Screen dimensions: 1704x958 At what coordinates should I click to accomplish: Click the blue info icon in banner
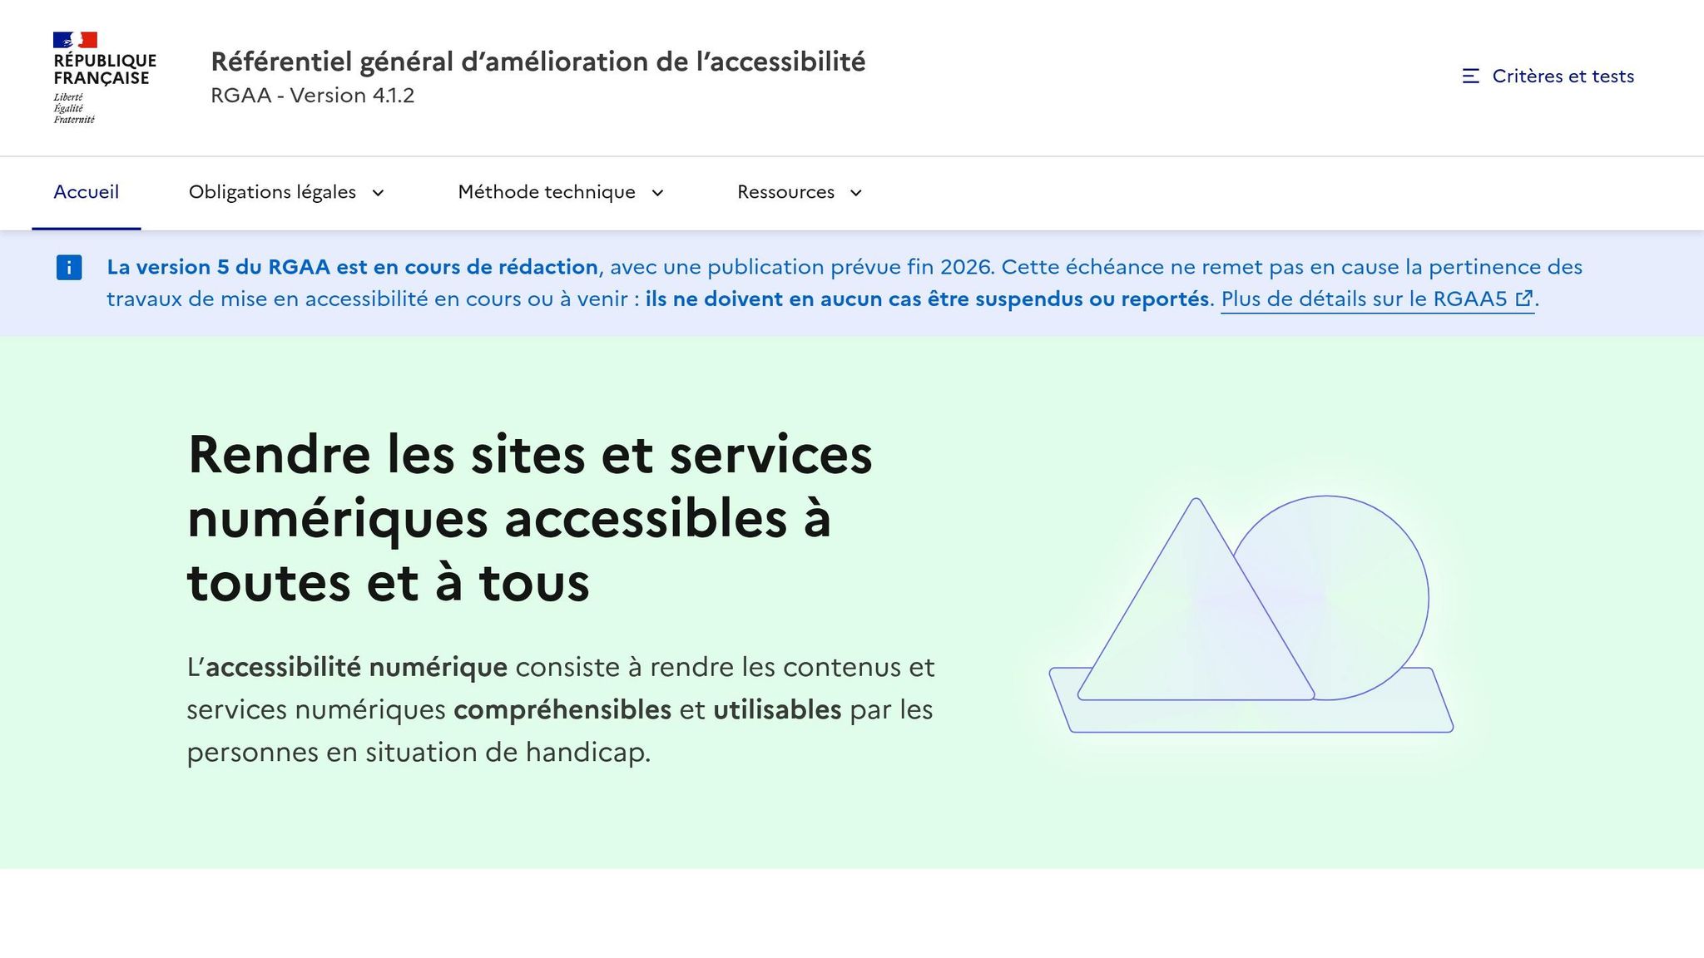[69, 268]
